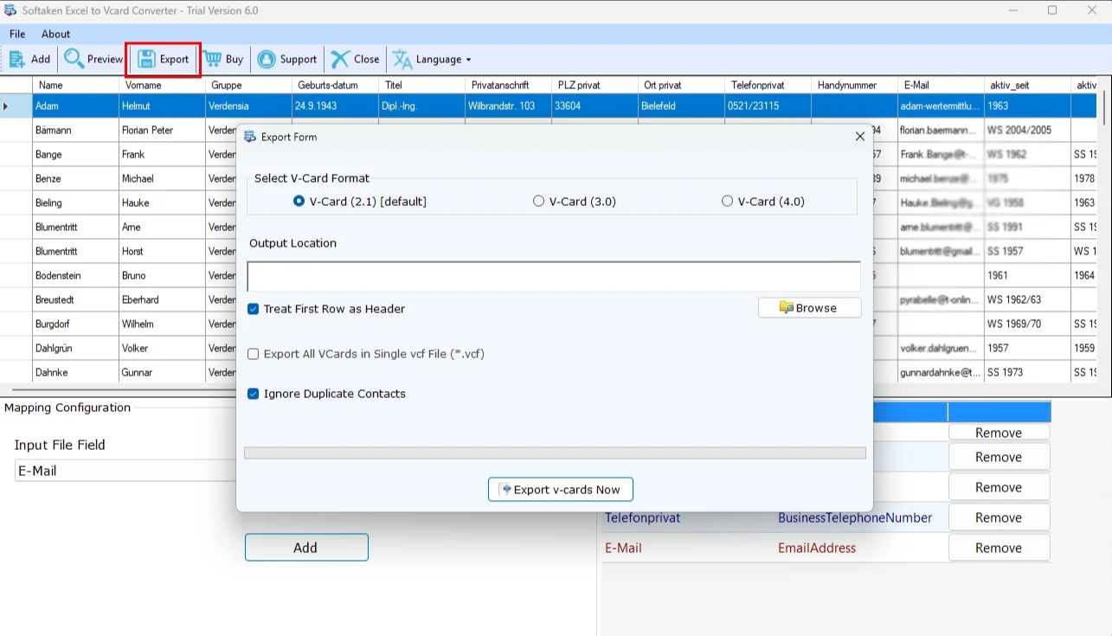This screenshot has width=1112, height=636.
Task: Open Preview from the toolbar
Action: click(93, 59)
